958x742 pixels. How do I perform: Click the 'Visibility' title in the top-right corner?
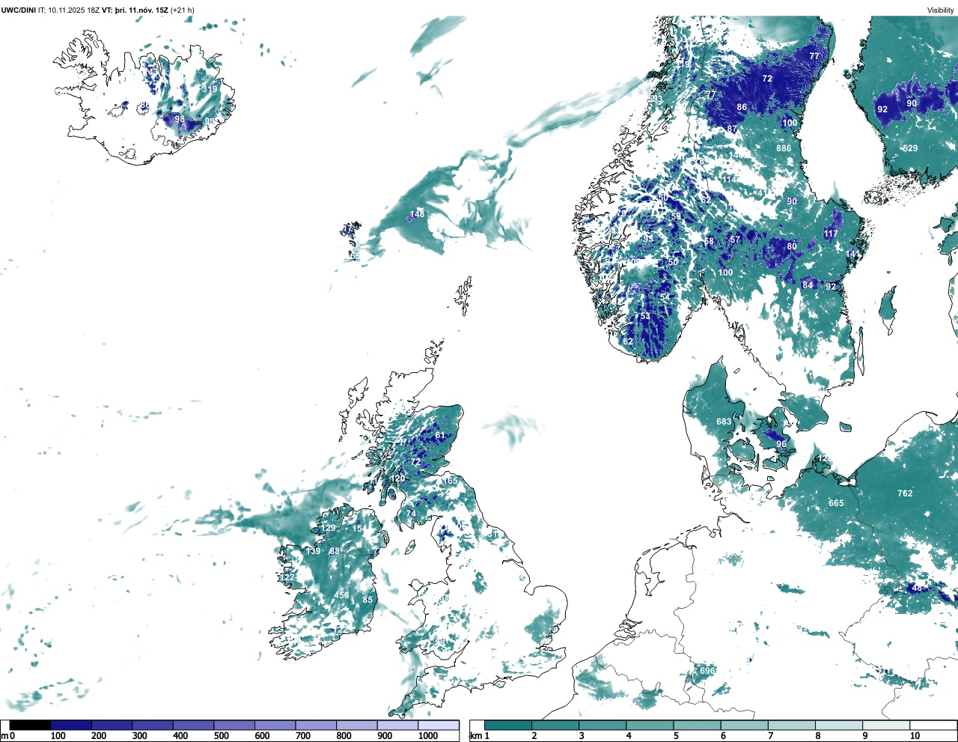(x=941, y=10)
